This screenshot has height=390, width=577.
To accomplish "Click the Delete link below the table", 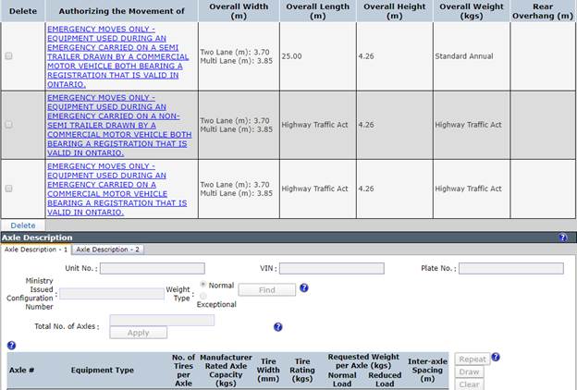I will [x=23, y=225].
